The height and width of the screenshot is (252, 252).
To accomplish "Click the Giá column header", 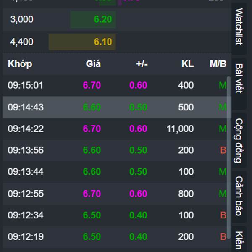I will coord(93,64).
